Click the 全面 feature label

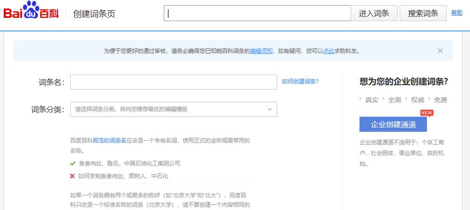point(394,100)
